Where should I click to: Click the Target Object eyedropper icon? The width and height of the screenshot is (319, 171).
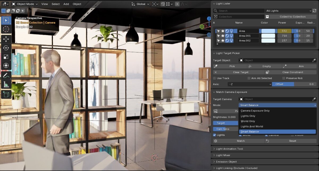click(314, 60)
